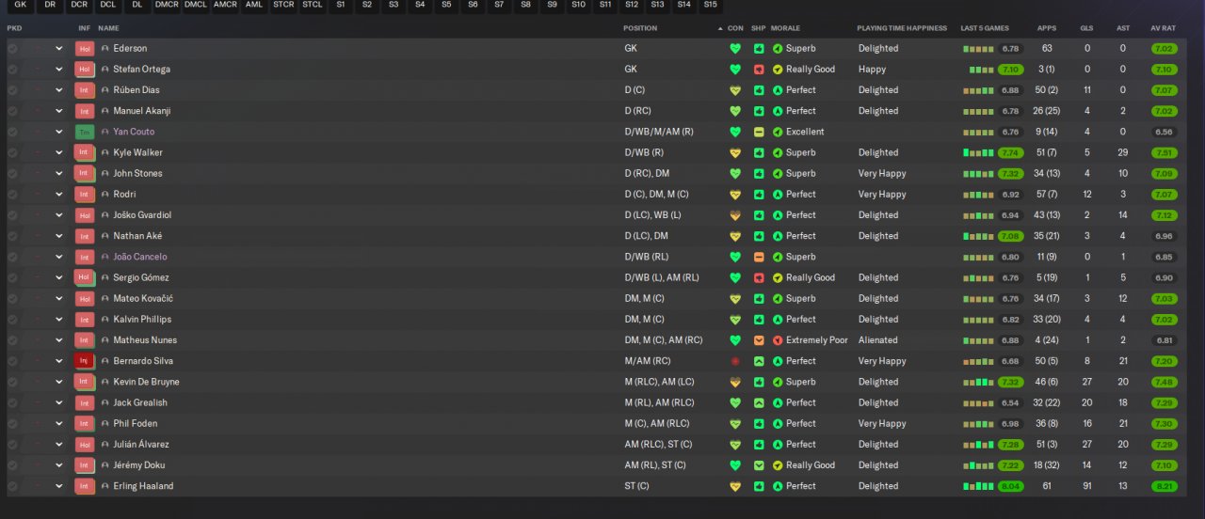Click Julián Álvarez's '51 (3)' appearances cell
1205x519 pixels.
click(x=1046, y=445)
